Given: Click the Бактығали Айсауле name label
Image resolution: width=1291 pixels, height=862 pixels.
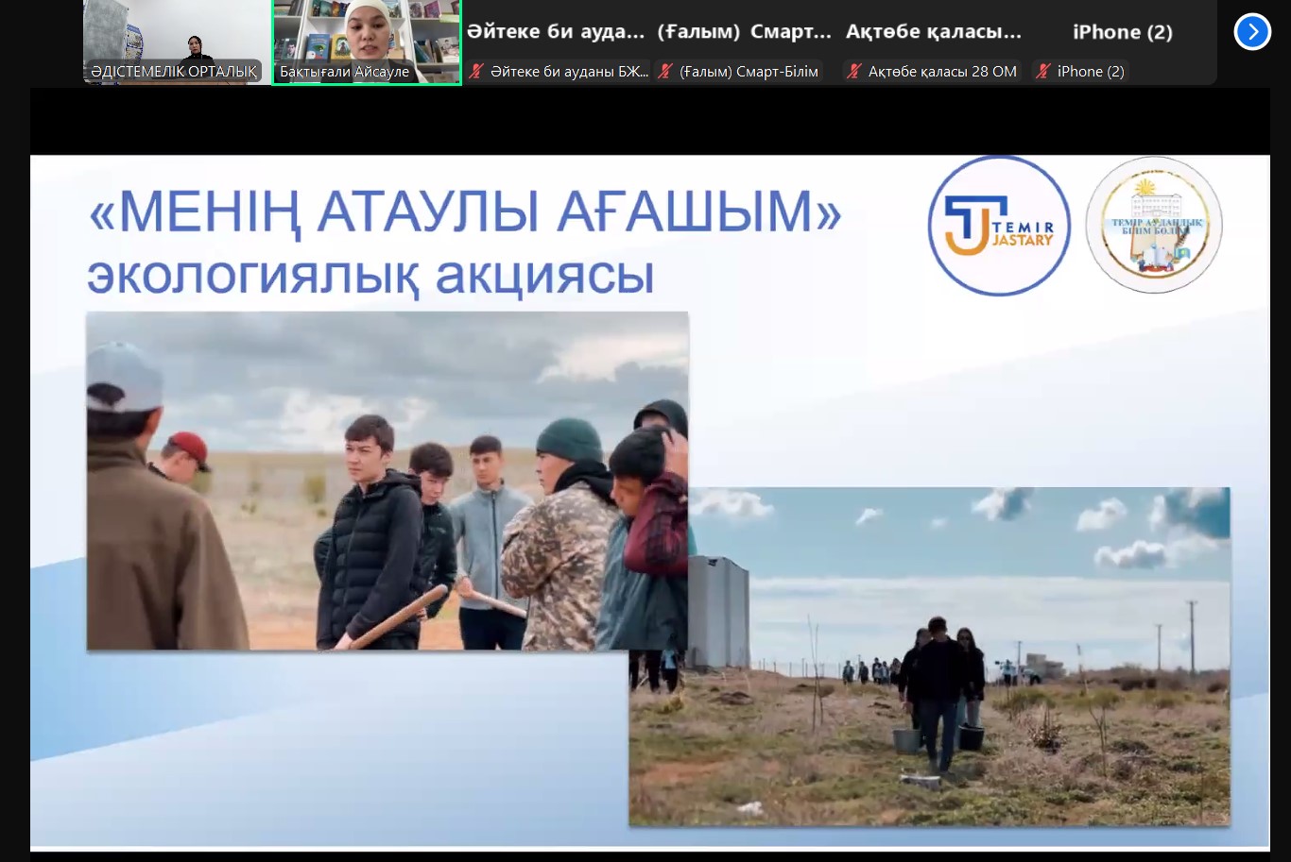Looking at the screenshot, I should click(345, 72).
